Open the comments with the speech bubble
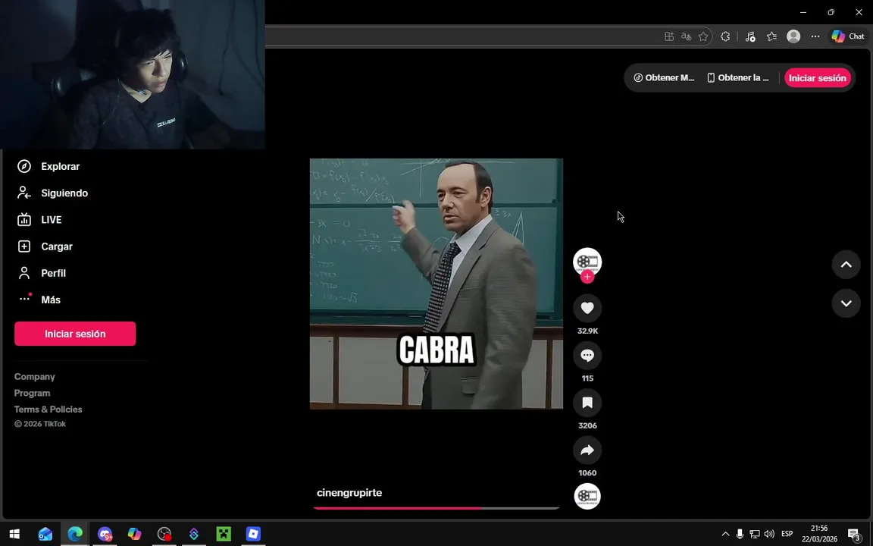This screenshot has width=873, height=546. click(587, 356)
